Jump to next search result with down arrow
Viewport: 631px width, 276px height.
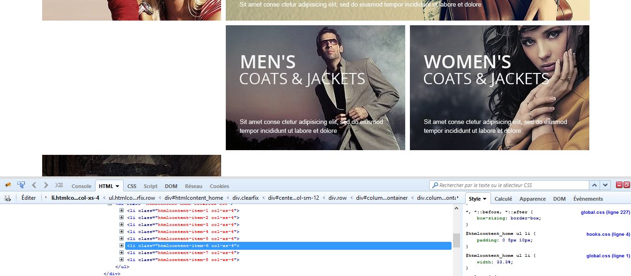(x=606, y=185)
